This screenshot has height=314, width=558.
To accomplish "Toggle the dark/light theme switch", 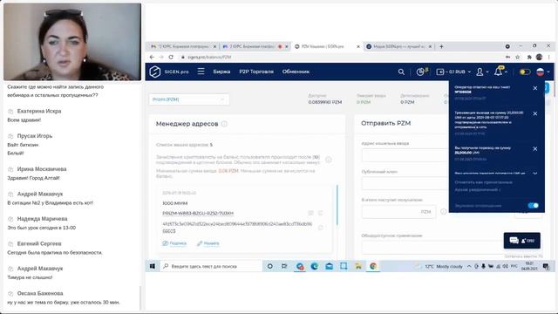I will point(525,72).
